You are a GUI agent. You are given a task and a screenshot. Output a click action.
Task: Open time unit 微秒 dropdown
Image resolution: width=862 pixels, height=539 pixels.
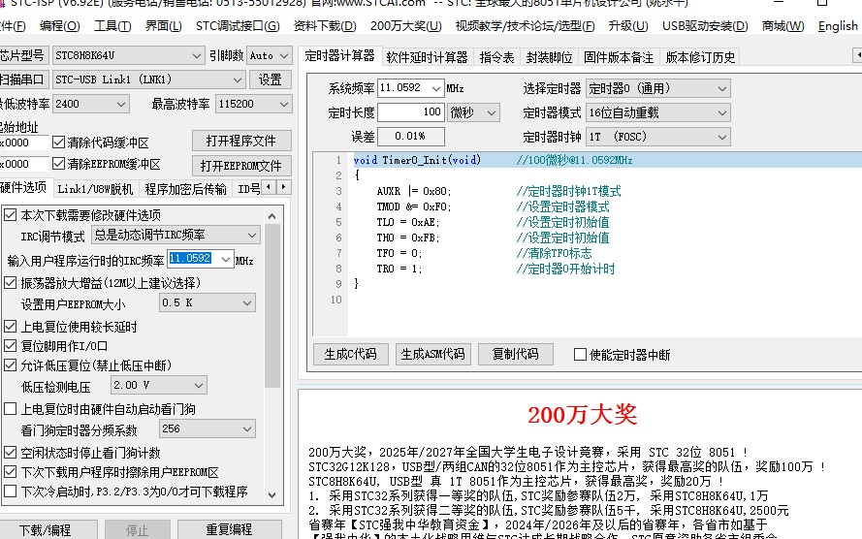pyautogui.click(x=474, y=112)
